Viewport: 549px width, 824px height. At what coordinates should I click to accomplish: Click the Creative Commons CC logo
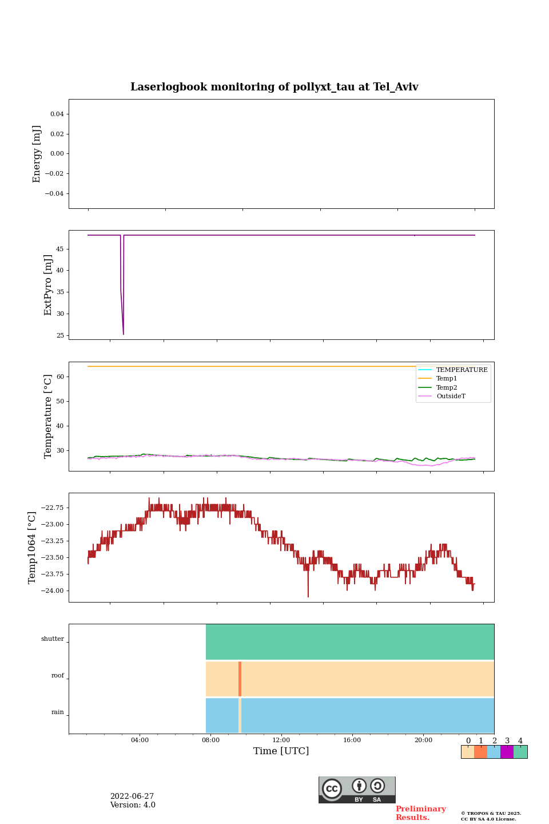coord(332,789)
